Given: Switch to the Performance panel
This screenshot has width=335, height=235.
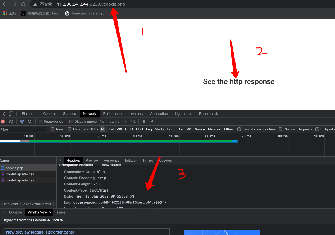Looking at the screenshot, I should [113, 114].
